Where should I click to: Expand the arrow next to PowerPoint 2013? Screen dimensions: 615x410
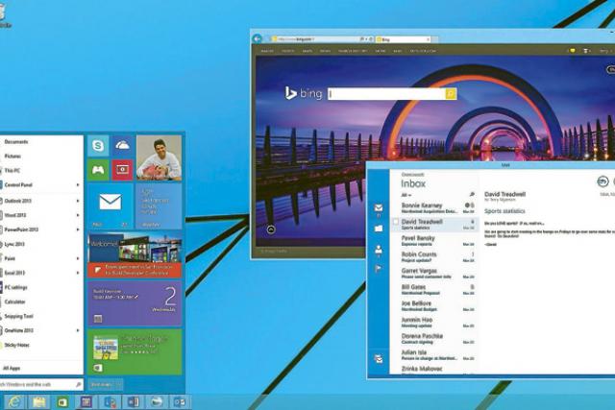click(x=78, y=229)
